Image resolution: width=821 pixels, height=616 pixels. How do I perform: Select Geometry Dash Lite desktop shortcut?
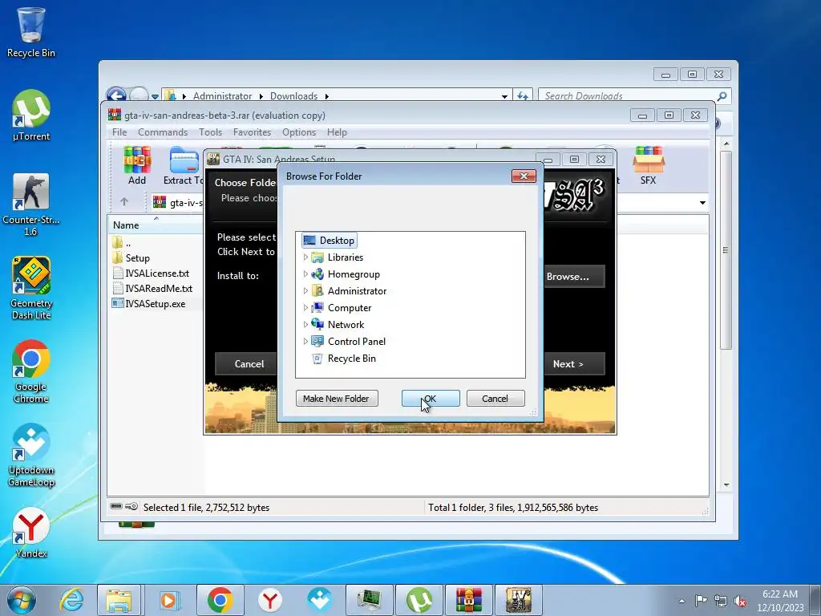(31, 288)
